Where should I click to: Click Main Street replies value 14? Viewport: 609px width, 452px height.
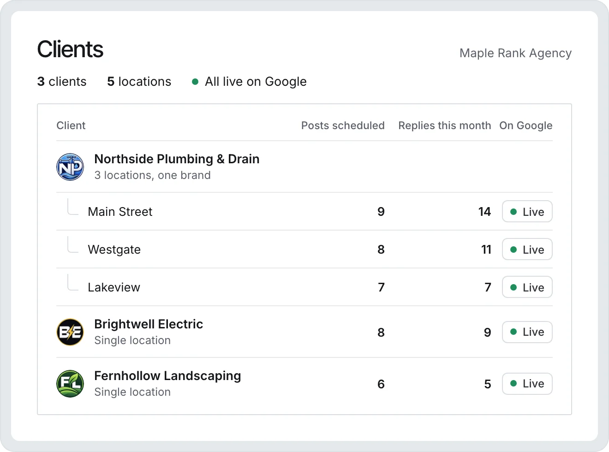coord(484,212)
